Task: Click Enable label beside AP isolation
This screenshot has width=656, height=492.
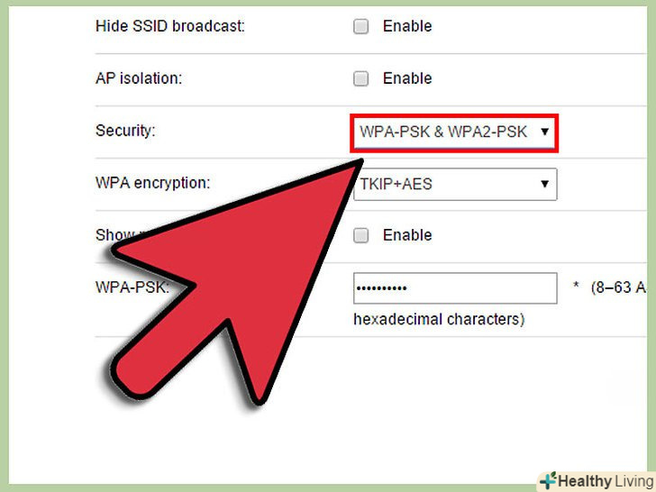Action: 407,78
